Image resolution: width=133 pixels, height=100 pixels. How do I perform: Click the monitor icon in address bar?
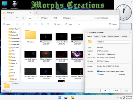coord(30,18)
